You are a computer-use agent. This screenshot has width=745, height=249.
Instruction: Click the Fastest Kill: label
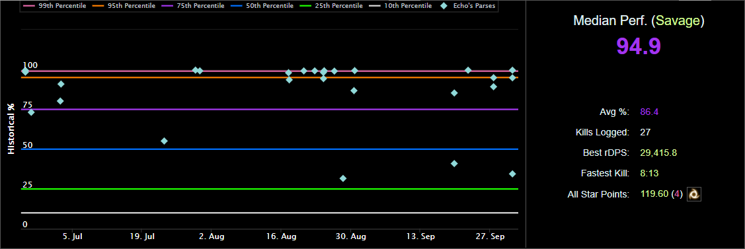606,174
